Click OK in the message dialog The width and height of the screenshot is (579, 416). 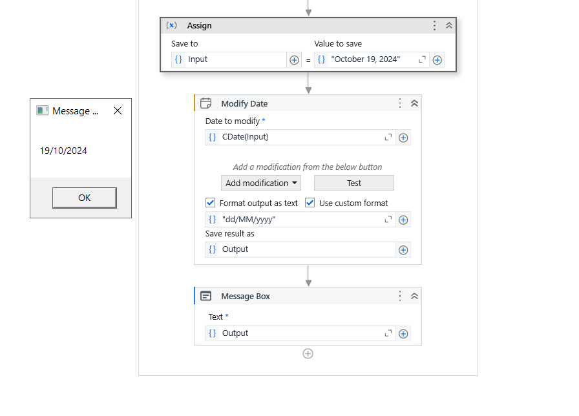84,198
